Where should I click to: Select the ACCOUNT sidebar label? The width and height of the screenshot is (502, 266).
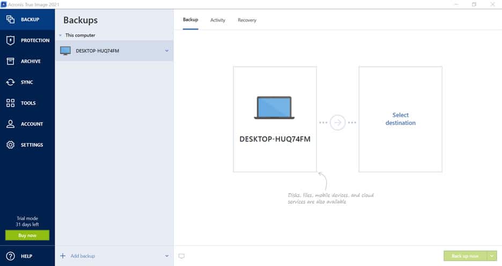tap(32, 124)
